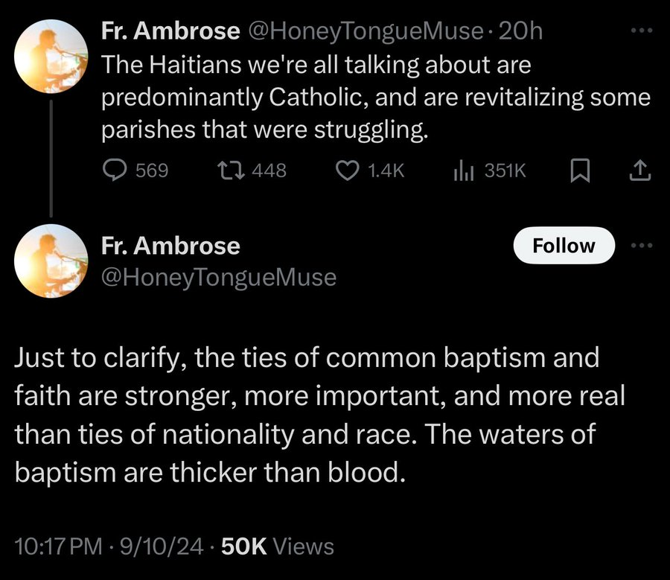The width and height of the screenshot is (670, 580).
Task: Click the 20h timestamp link
Action: click(x=520, y=31)
